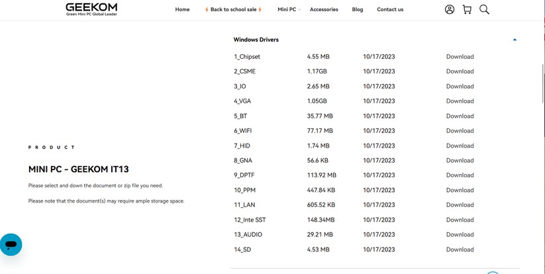Download the 11_LAN driver
This screenshot has width=545, height=274.
(460, 205)
